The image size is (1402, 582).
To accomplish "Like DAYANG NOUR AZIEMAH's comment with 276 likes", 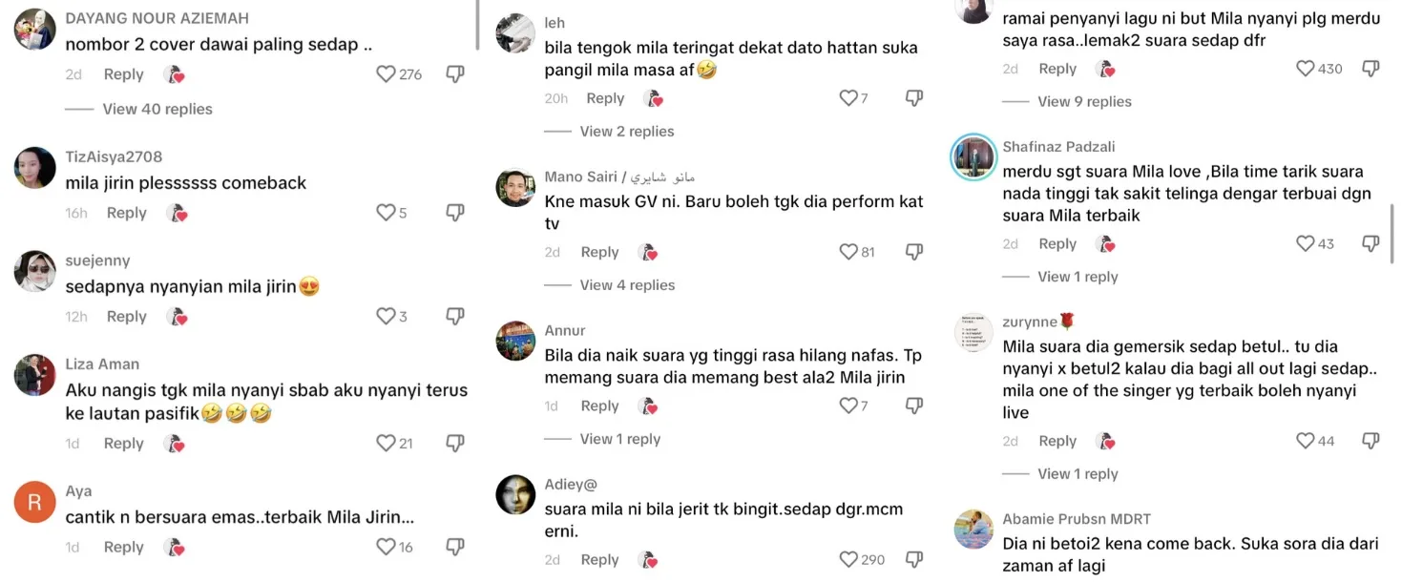I will click(x=386, y=74).
